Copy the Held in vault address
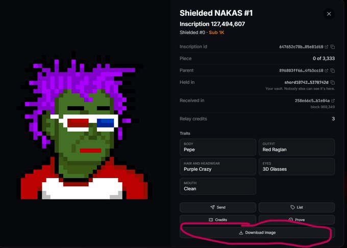Screen dimensions: 347x248 (332, 83)
